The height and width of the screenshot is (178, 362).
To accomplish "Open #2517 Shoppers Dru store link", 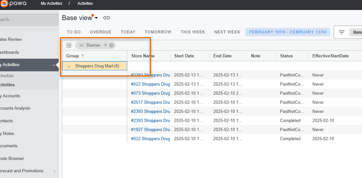I will click(x=150, y=102).
